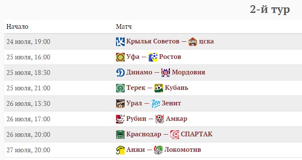The width and height of the screenshot is (302, 160).
Task: Open the Рубин team link
Action: pos(136,119)
